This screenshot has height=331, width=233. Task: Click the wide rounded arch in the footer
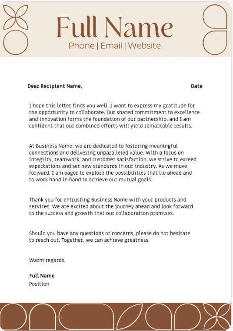87,317
